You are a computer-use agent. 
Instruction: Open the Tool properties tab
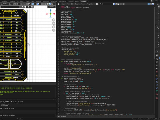pos(157,55)
